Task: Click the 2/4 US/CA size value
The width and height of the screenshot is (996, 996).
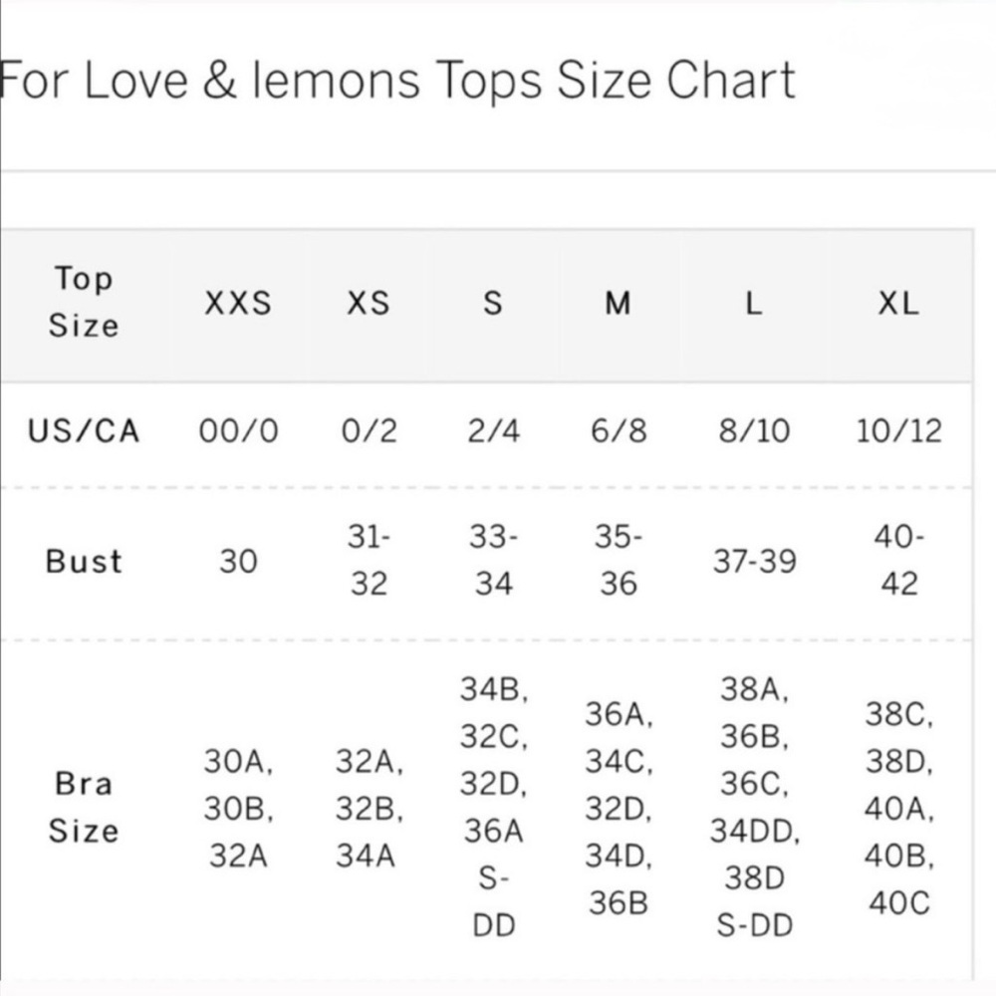Action: point(493,431)
